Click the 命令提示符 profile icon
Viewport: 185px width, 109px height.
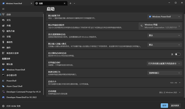click(3, 75)
